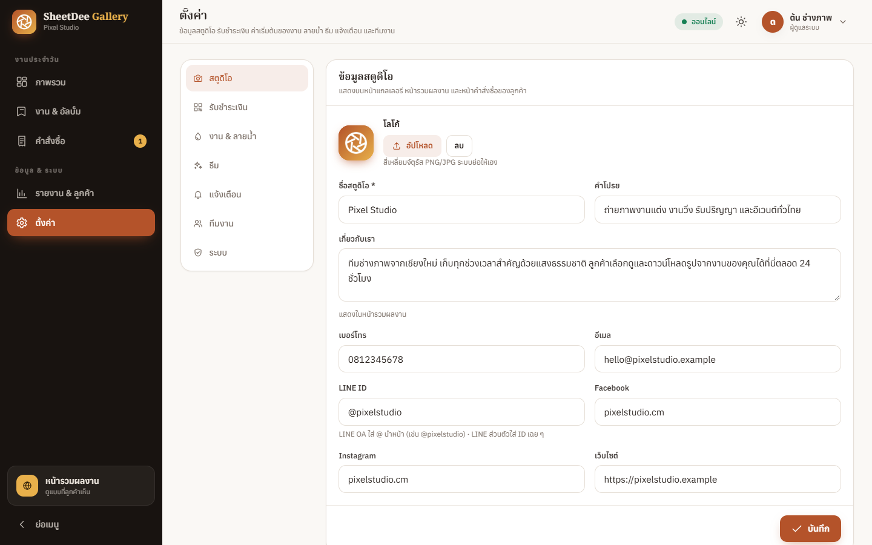Image resolution: width=872 pixels, height=545 pixels.
Task: Click the Facebook field
Action: pos(718,412)
